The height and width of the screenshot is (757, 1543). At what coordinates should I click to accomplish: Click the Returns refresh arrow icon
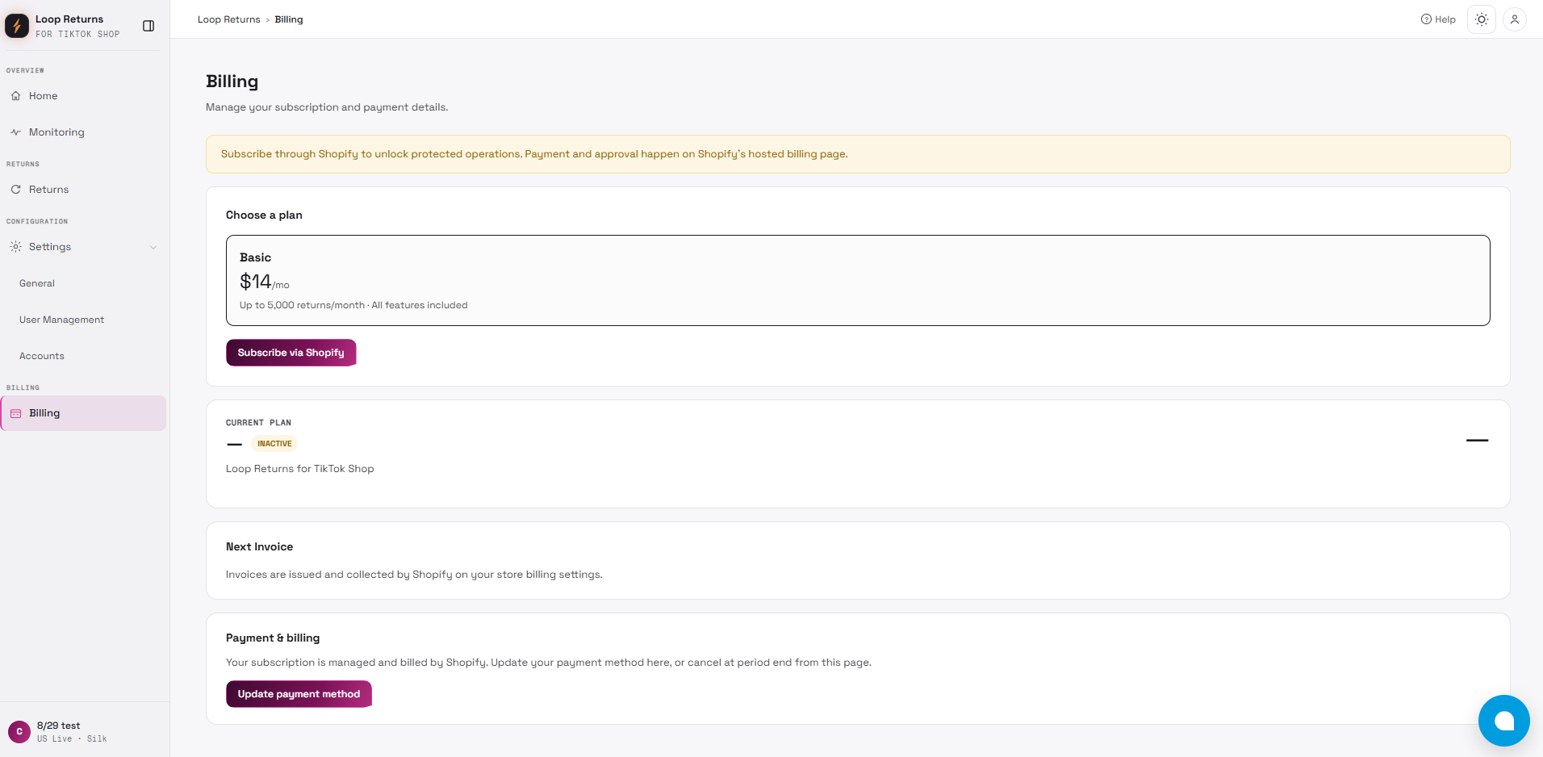point(15,190)
